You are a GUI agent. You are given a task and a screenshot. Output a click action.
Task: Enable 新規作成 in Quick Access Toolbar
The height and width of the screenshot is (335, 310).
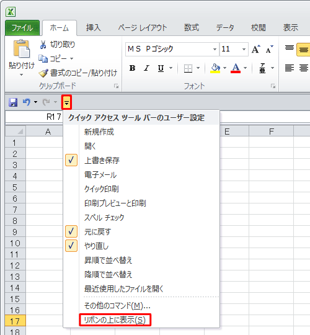coord(99,132)
